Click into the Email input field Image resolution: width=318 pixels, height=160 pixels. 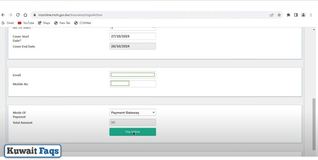click(132, 75)
